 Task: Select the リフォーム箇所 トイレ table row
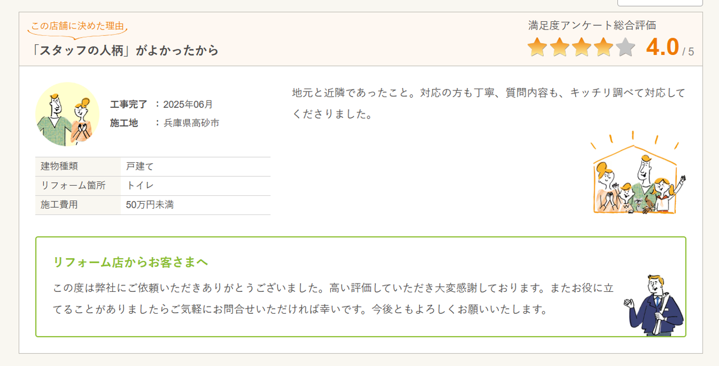coord(153,186)
